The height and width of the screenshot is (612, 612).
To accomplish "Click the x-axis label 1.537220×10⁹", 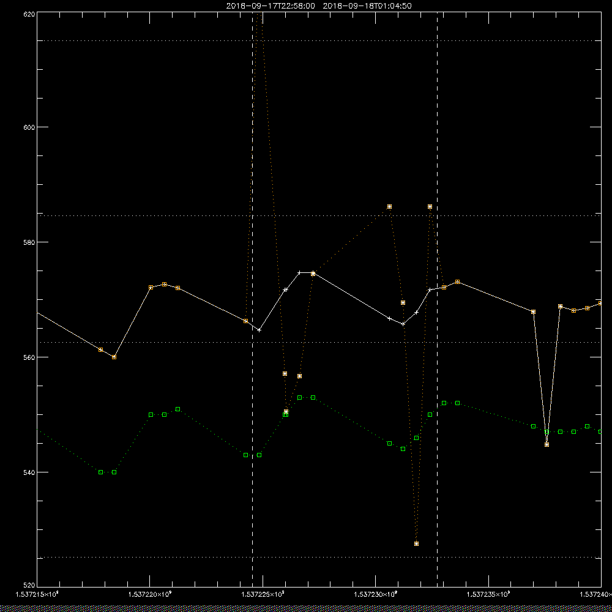I will click(150, 594).
